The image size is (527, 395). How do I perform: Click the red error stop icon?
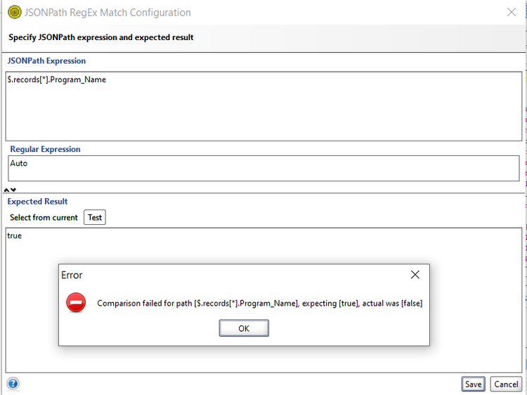(x=76, y=303)
